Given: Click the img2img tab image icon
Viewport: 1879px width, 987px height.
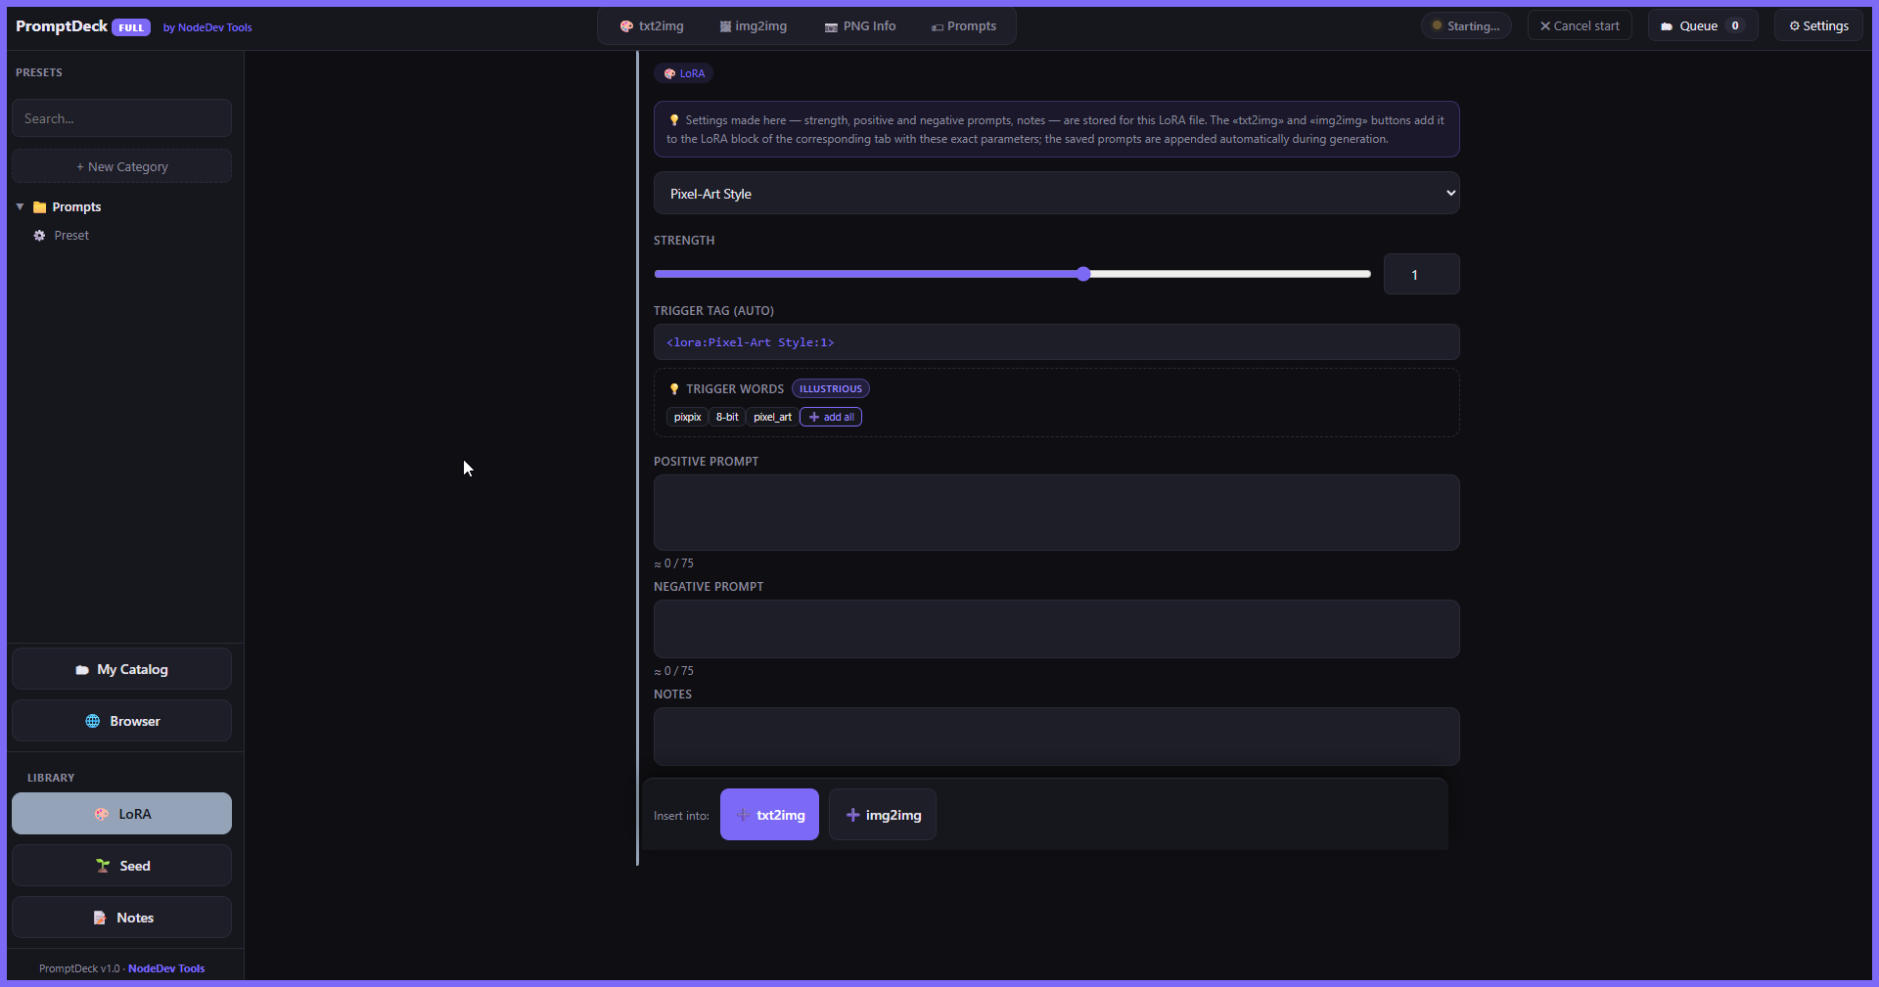Looking at the screenshot, I should (725, 26).
